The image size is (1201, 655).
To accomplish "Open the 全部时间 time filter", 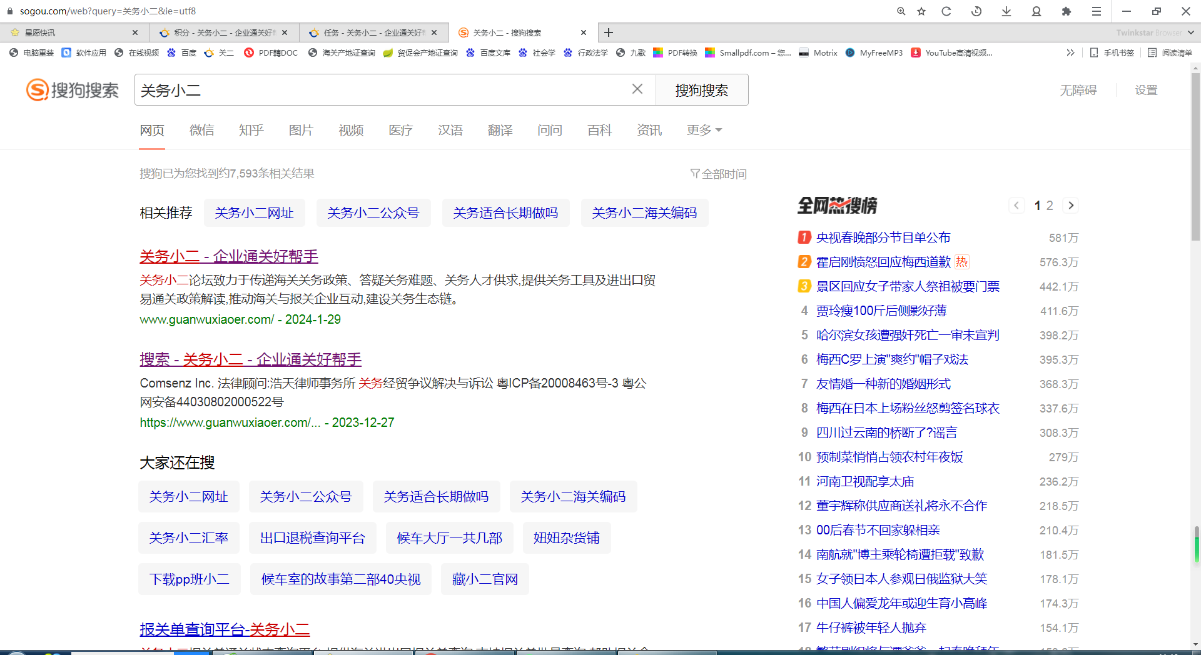I will (718, 174).
